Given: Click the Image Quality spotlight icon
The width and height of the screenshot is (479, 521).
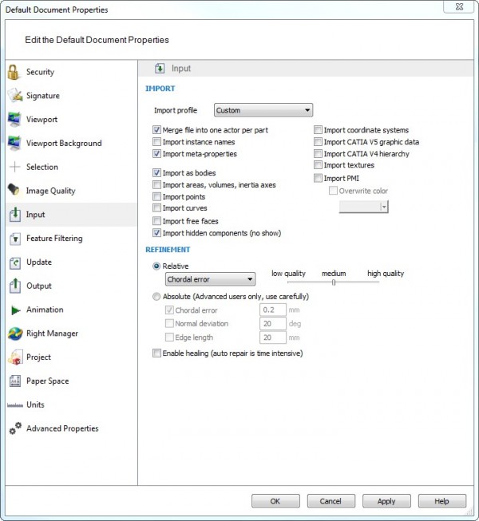Looking at the screenshot, I should [x=14, y=190].
